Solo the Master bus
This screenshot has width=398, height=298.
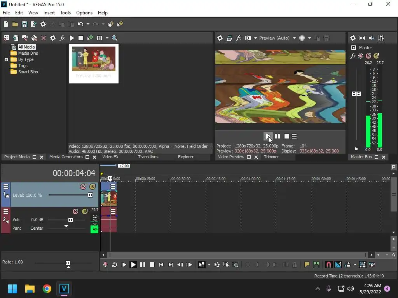coord(376,56)
